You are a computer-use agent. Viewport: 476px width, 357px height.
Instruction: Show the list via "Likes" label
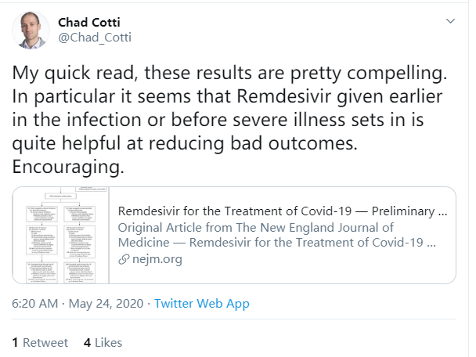[x=107, y=342]
